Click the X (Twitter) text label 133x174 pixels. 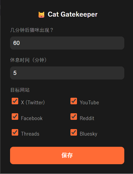point(33,102)
